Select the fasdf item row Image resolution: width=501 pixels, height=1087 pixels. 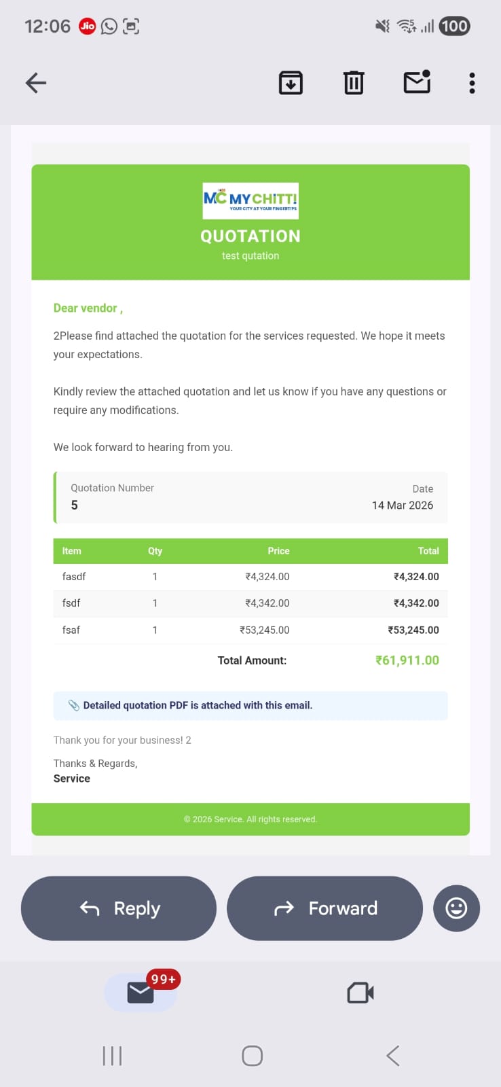point(250,577)
